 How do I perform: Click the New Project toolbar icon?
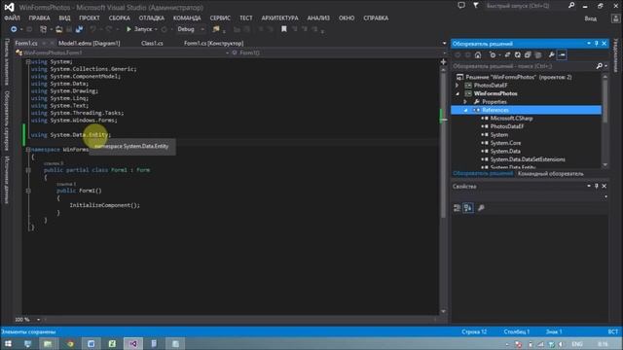tap(43, 29)
